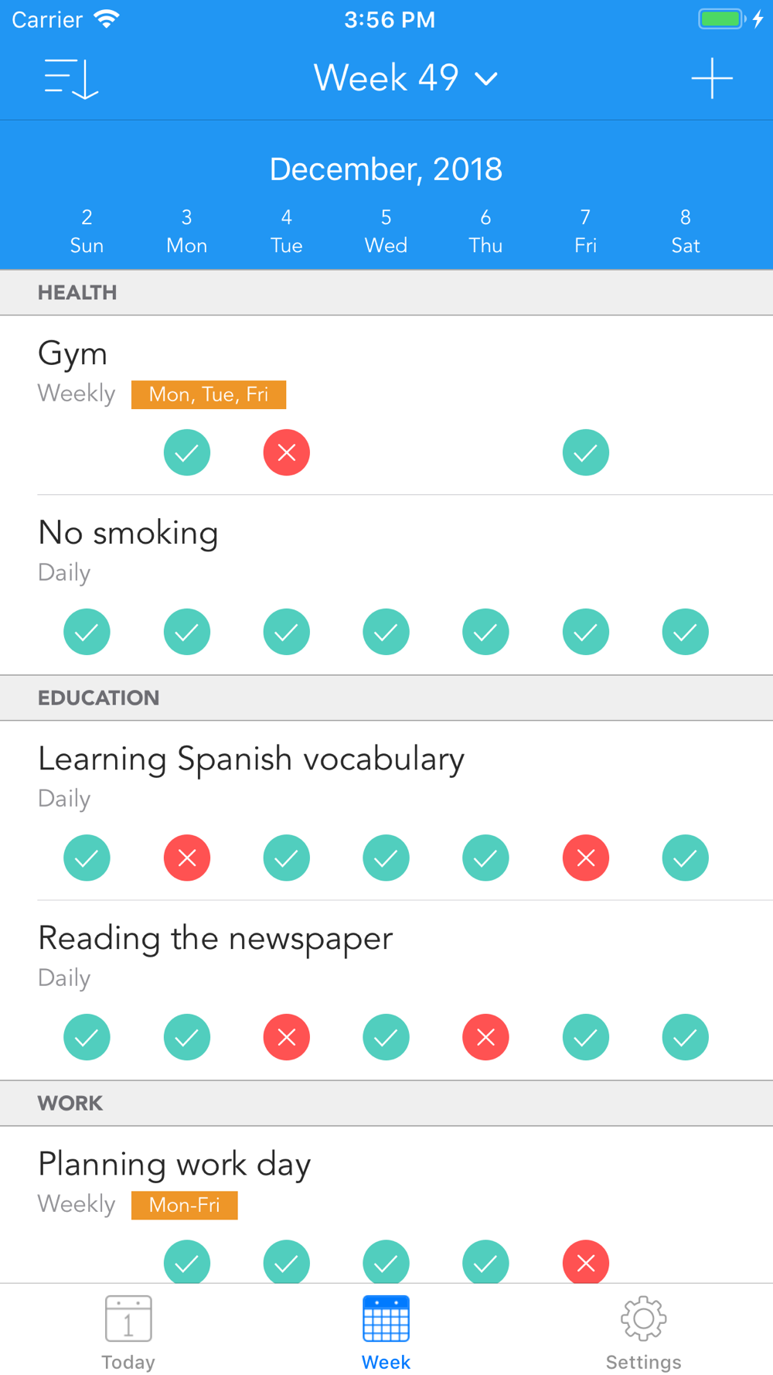Open the Learning Spanish vocabulary habit
The height and width of the screenshot is (1375, 773).
[x=251, y=759]
